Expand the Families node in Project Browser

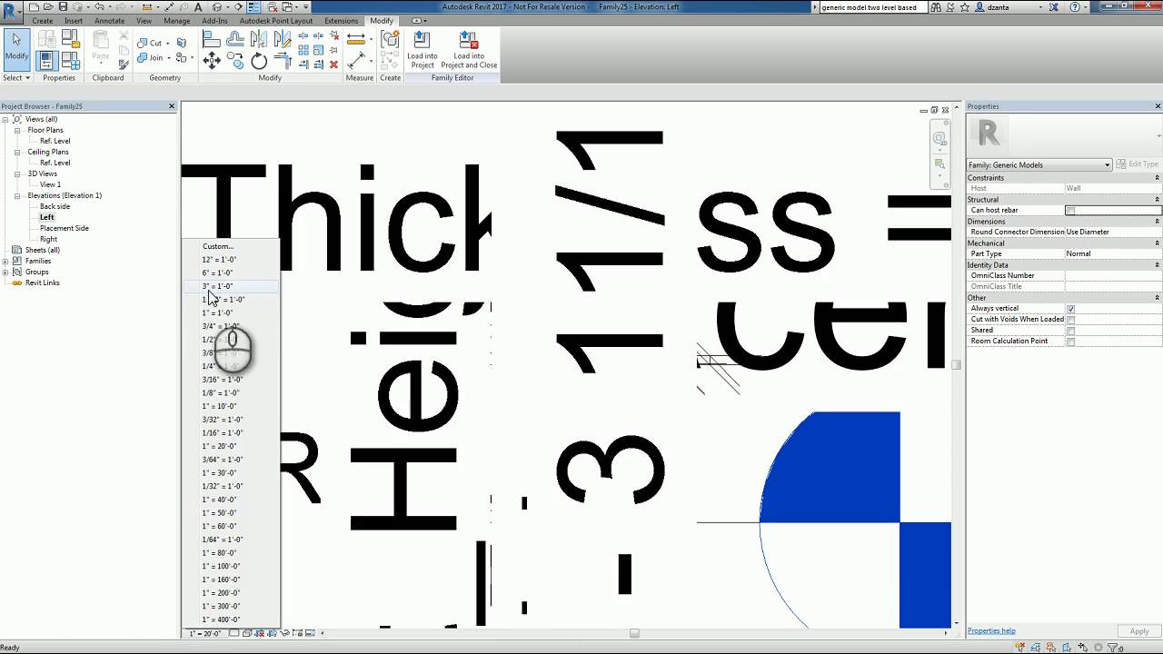tap(5, 261)
